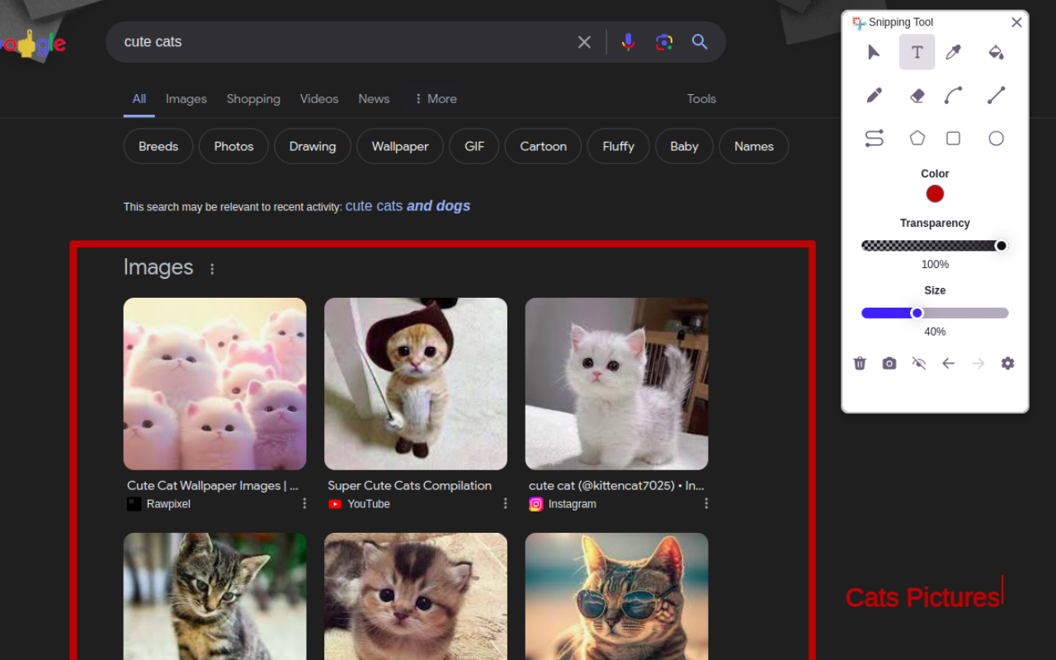Open the Videos tab
This screenshot has height=660, width=1056.
319,99
